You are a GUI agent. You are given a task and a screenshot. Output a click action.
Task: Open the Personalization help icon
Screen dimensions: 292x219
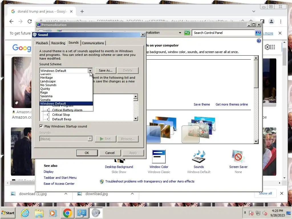[x=259, y=41]
